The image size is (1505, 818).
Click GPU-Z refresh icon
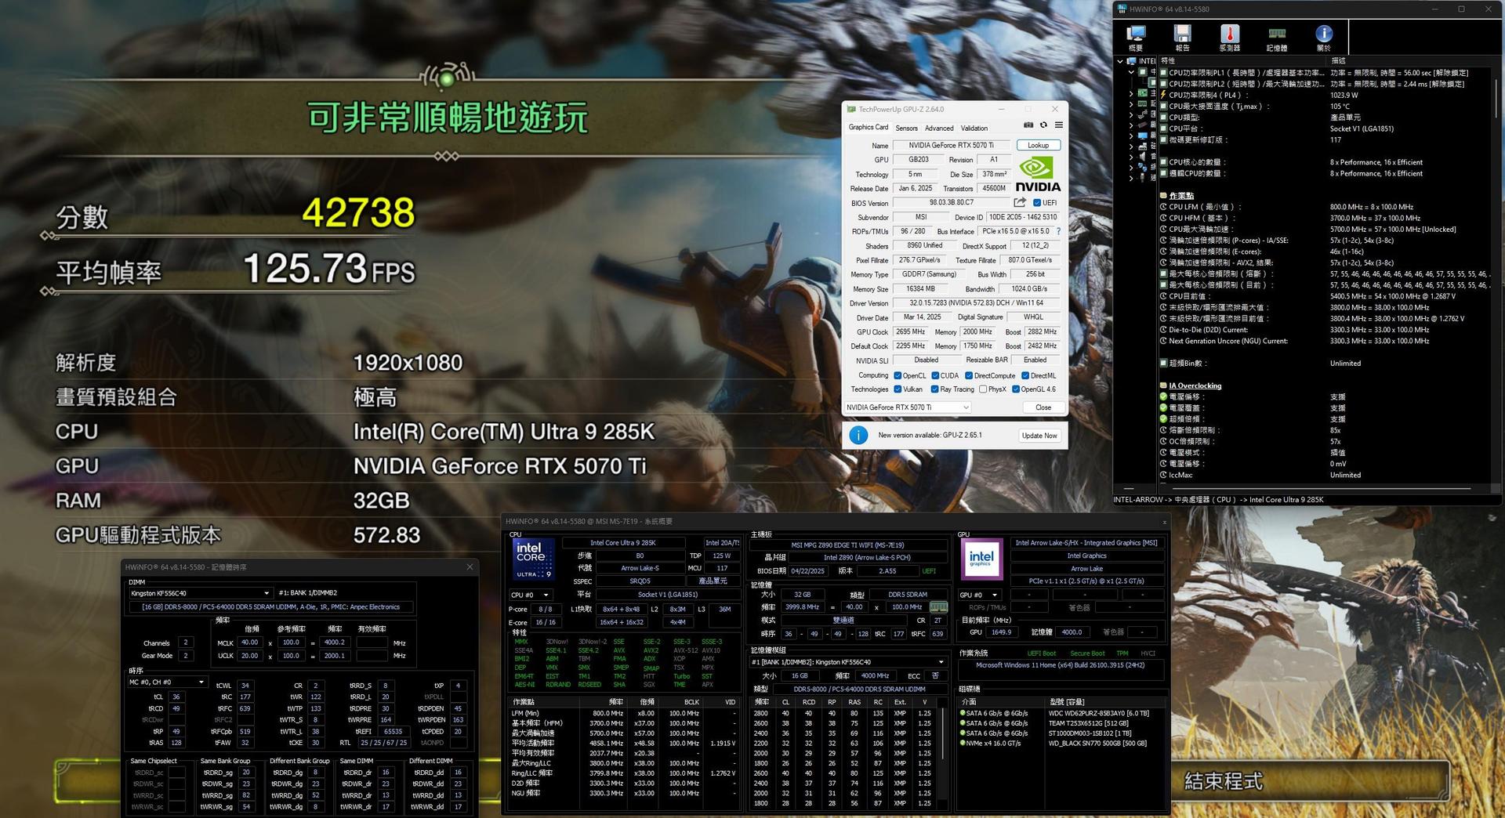coord(1043,125)
